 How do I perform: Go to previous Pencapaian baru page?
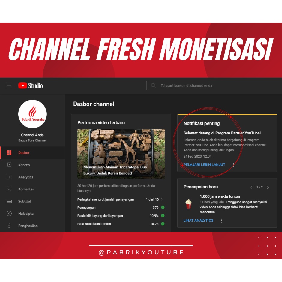pos(251,187)
